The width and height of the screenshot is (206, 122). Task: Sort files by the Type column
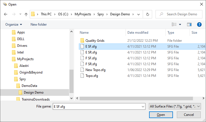click(x=171, y=33)
